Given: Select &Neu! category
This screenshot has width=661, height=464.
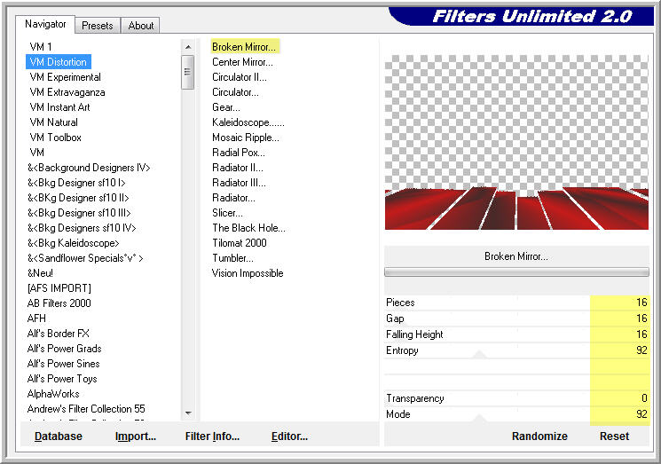Looking at the screenshot, I should 41,273.
